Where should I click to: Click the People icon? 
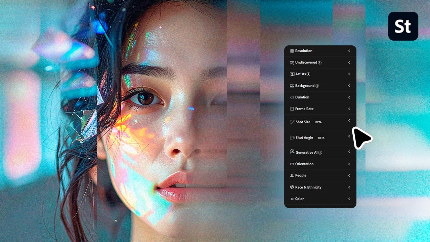tap(292, 175)
